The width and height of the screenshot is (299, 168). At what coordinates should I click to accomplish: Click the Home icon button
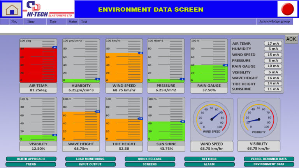11,9
